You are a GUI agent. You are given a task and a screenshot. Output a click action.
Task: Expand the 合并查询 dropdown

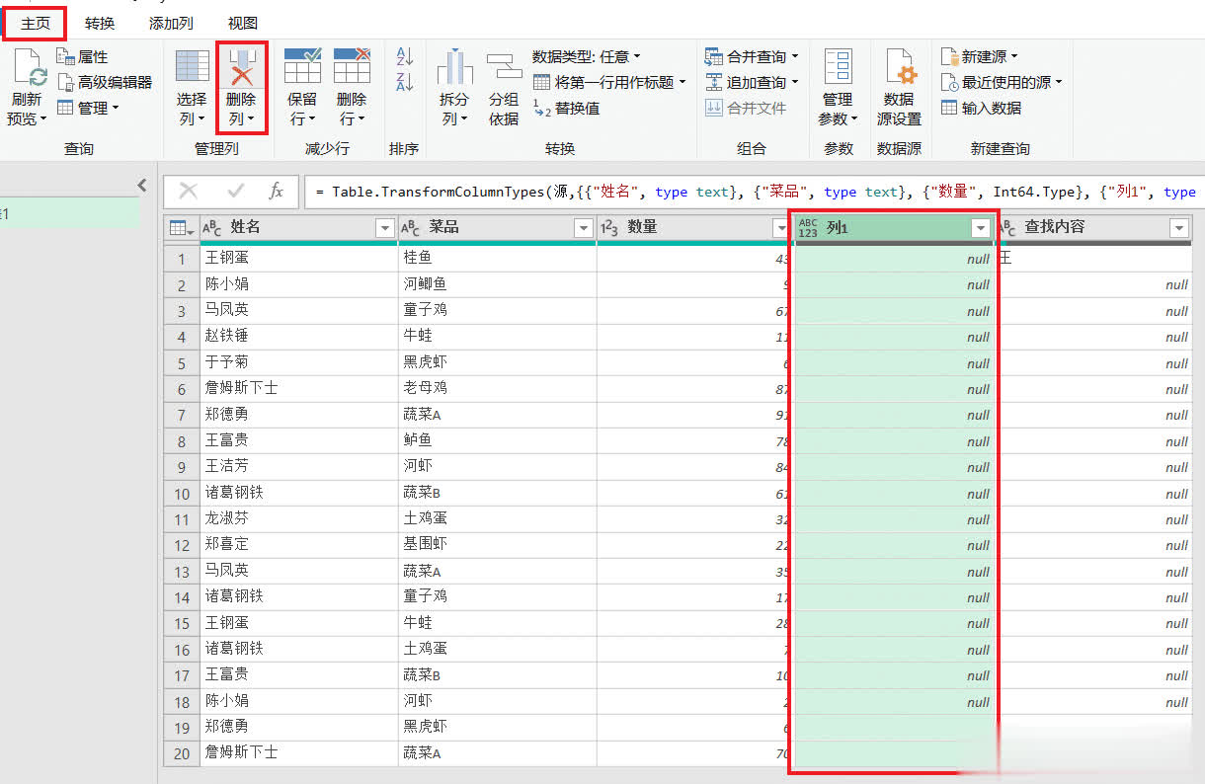point(794,57)
